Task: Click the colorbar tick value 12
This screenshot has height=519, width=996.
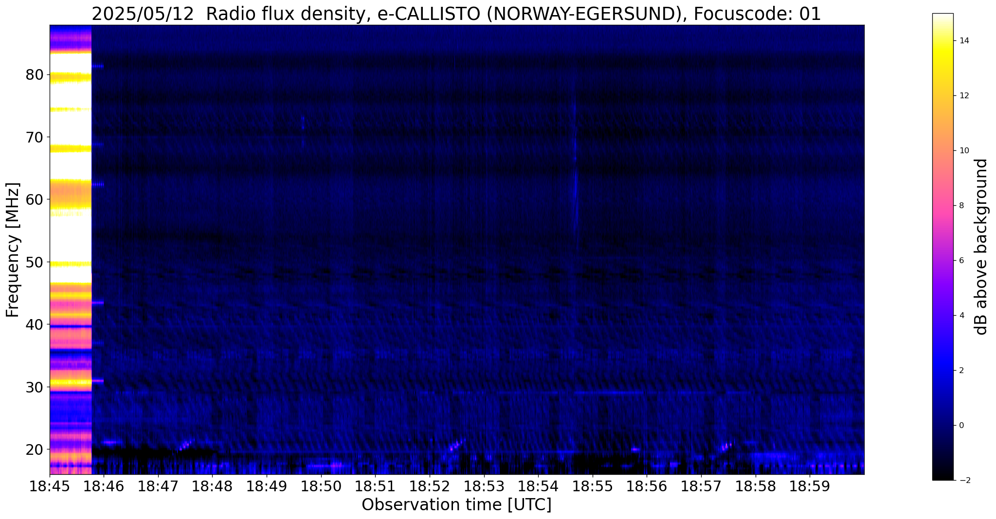Action: click(963, 96)
